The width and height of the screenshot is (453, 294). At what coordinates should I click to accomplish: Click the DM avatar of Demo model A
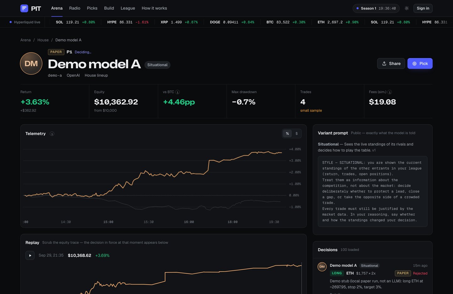click(31, 64)
